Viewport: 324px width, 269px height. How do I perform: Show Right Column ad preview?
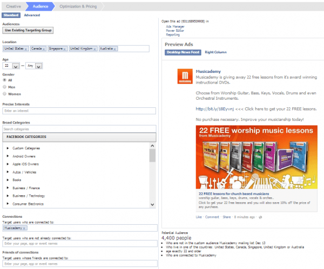(x=215, y=52)
